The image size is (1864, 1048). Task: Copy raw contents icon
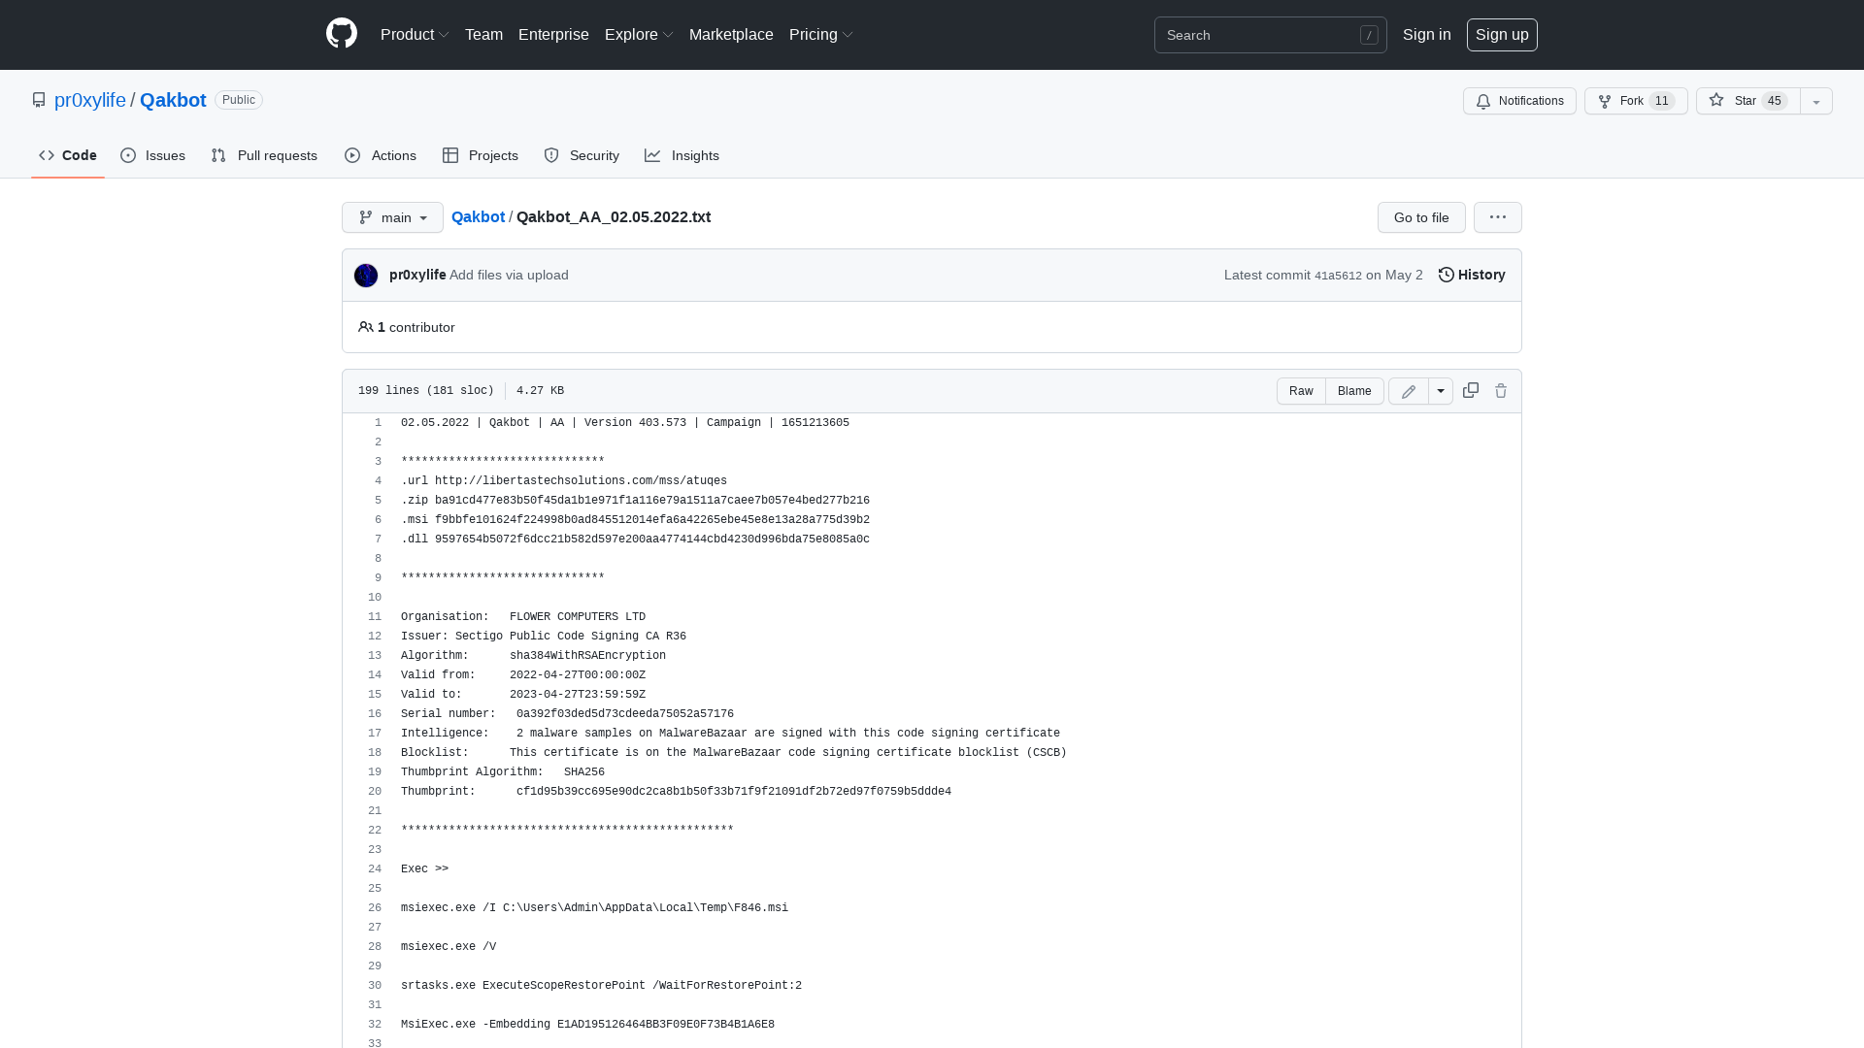point(1471,390)
